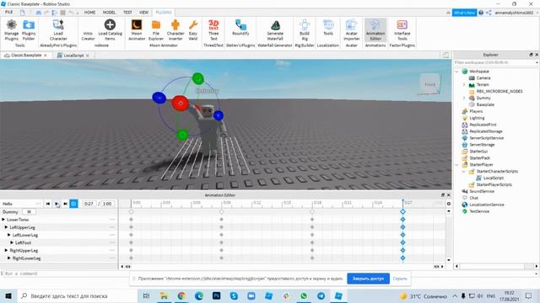Switch to MODEL ribbon tab
540x303 pixels.
click(x=109, y=12)
